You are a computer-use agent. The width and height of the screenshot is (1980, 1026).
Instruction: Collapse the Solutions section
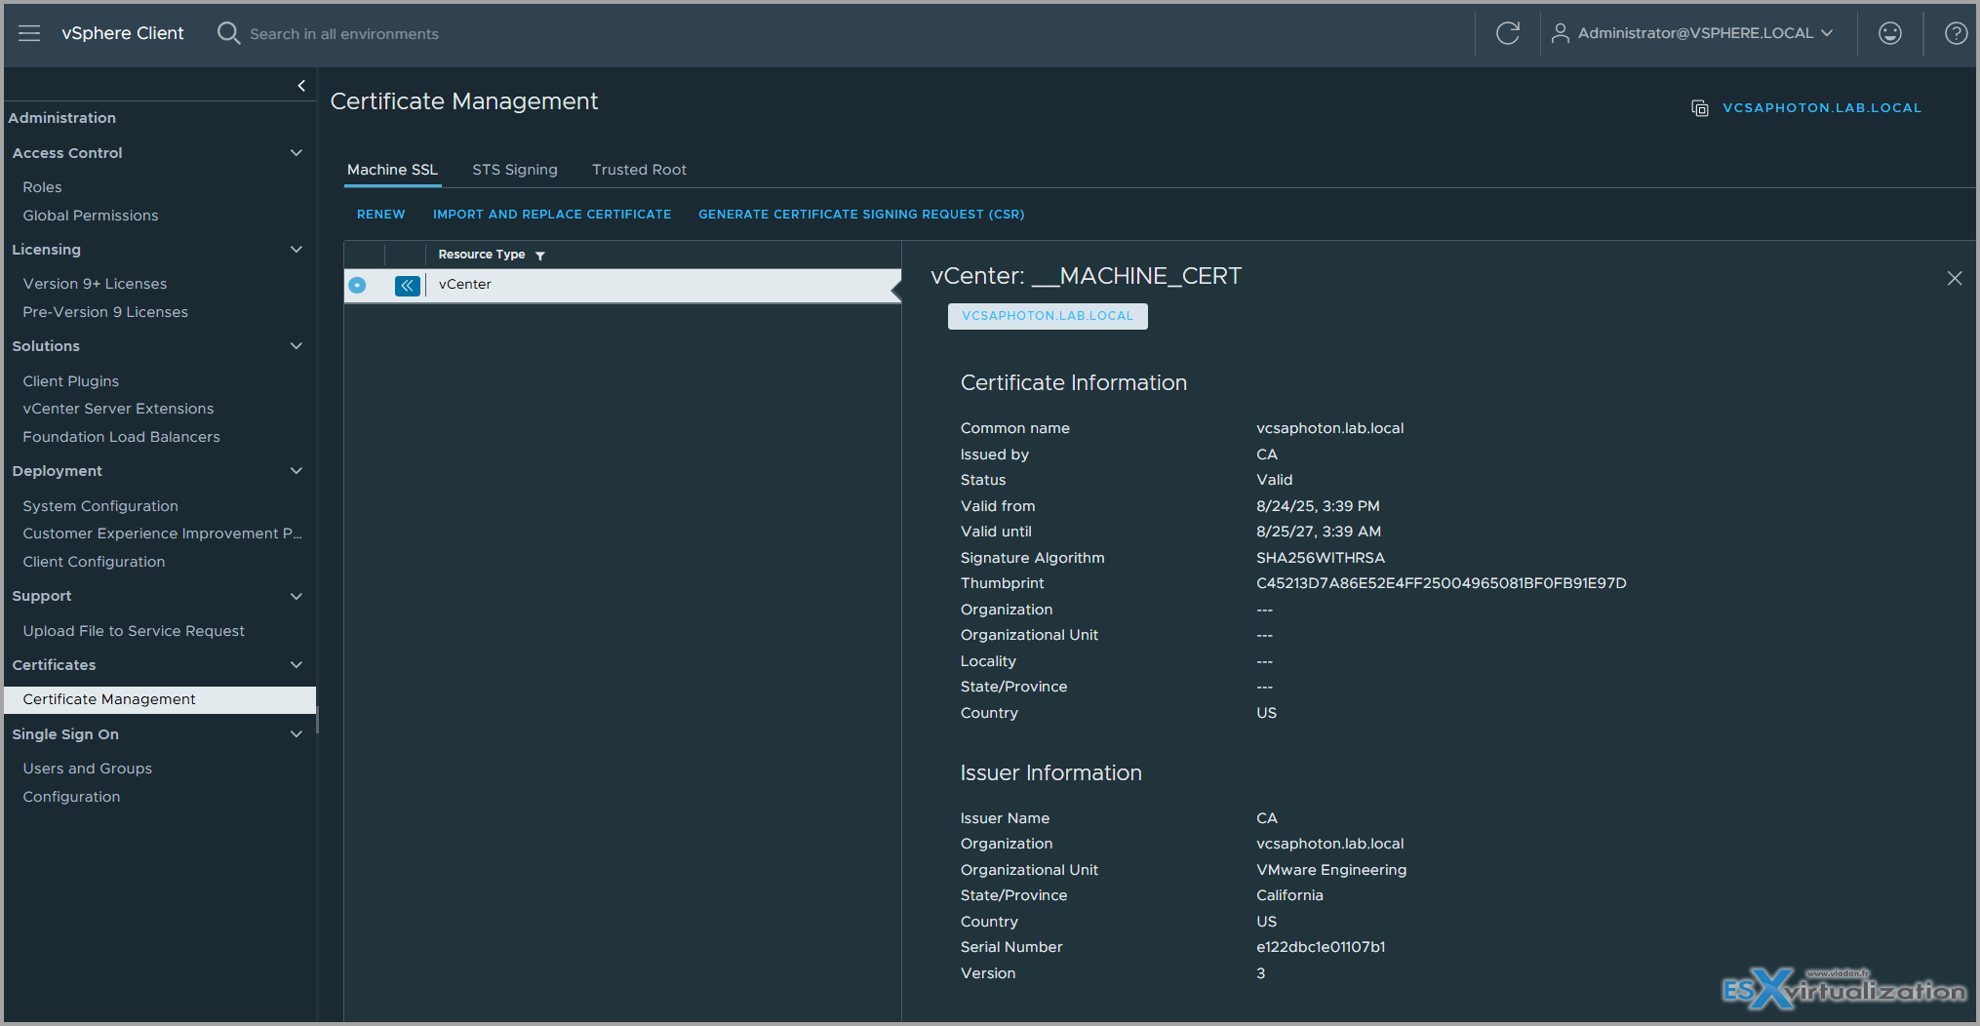(x=297, y=346)
